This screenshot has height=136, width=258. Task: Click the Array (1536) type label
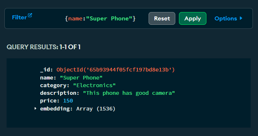coord(96,109)
